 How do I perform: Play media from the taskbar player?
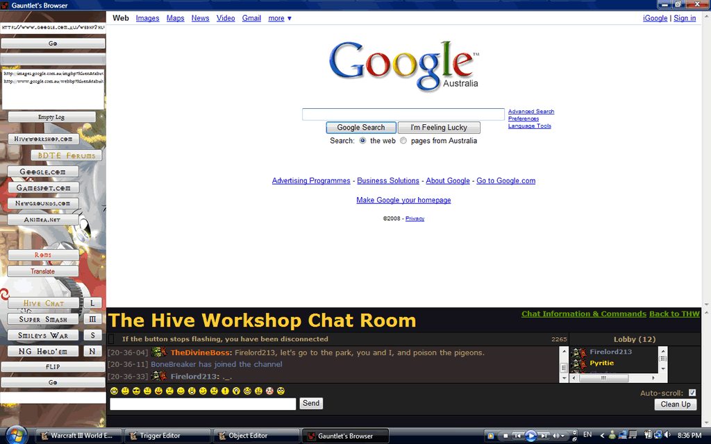click(x=531, y=436)
